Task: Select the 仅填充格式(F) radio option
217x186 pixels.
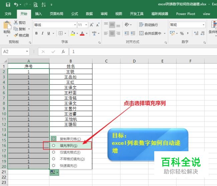Action: [x=53, y=152]
